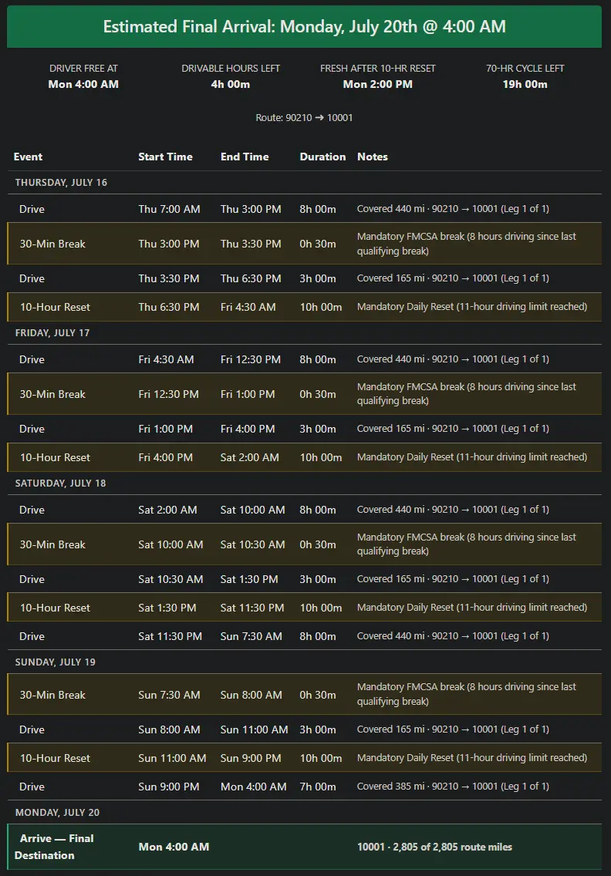Click the 30-Min Break starting Sun 7:30 AM
The width and height of the screenshot is (611, 876).
tap(305, 695)
